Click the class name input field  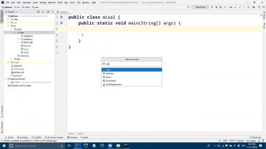(x=132, y=64)
